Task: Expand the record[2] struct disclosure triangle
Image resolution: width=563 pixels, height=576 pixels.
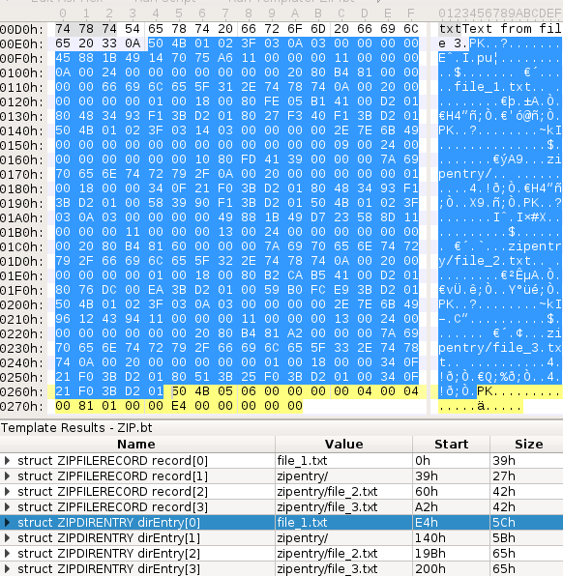Action: (x=7, y=492)
